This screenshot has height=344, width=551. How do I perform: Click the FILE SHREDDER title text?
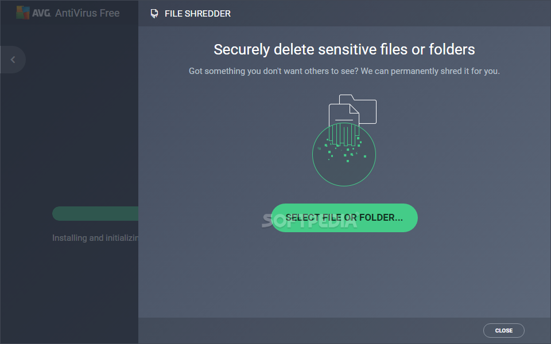click(197, 13)
